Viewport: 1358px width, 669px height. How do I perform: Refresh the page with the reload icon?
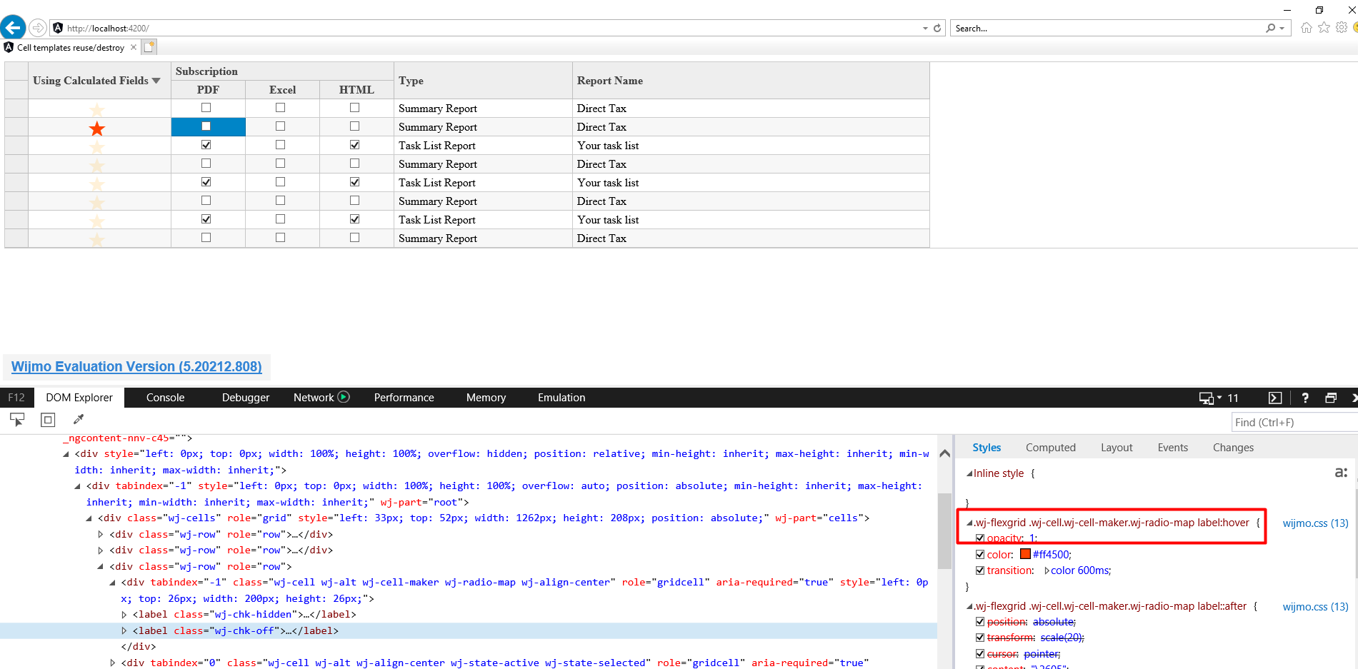(937, 29)
